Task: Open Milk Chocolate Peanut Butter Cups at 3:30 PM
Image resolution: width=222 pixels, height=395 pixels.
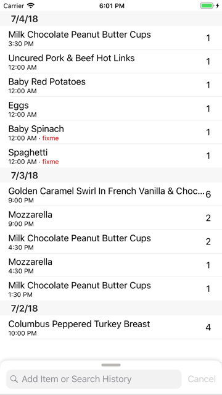Action: pos(111,38)
